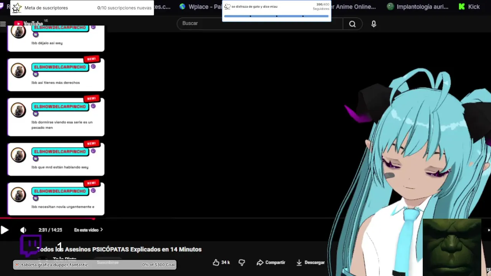Click the faded Suscribirse button
This screenshot has width=491, height=276.
coord(107,262)
